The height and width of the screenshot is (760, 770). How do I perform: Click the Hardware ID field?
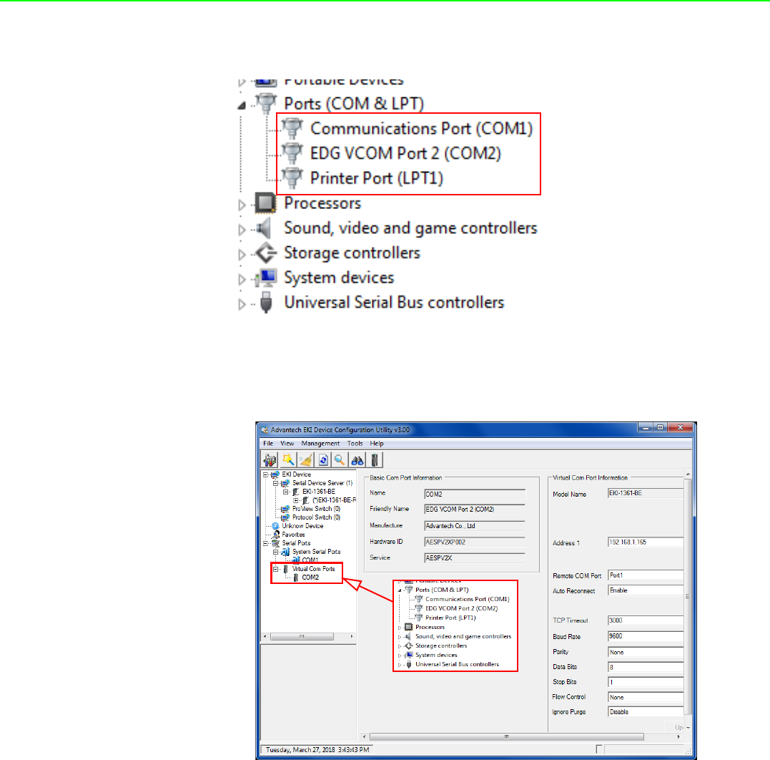475,542
